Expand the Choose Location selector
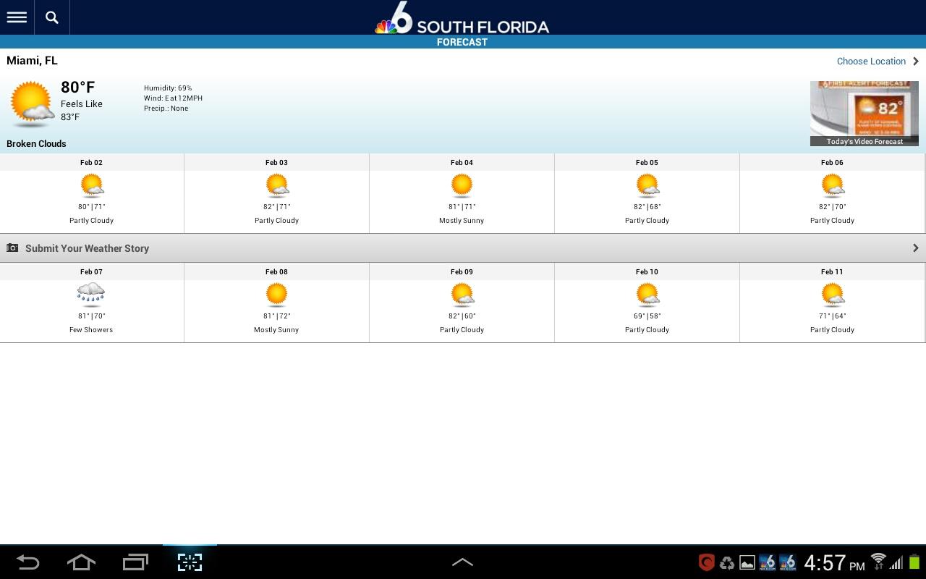The height and width of the screenshot is (579, 926). coord(877,62)
